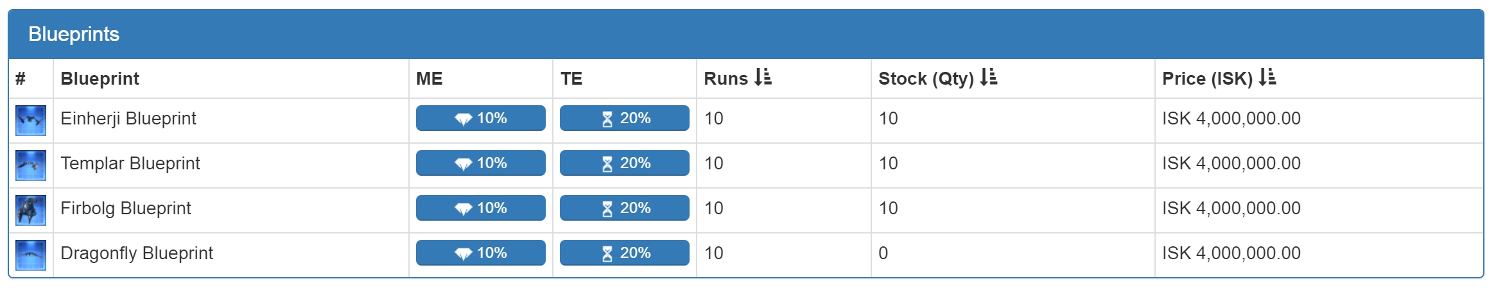Click the Einherji blueprint thumbnail icon
The image size is (1505, 297).
[31, 121]
